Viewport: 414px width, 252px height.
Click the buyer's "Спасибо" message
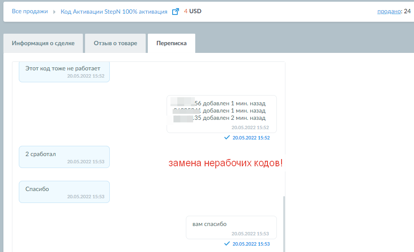coord(64,191)
